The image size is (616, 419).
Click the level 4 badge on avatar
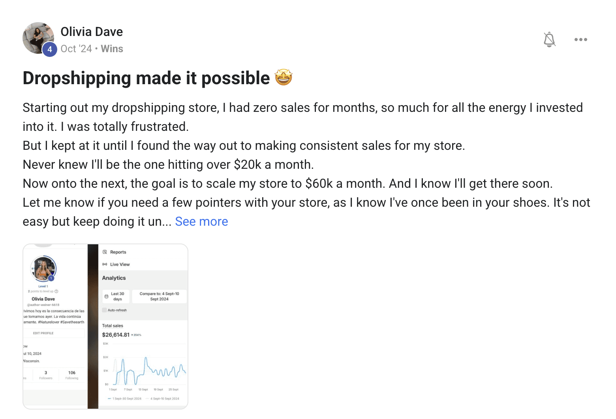[x=50, y=49]
